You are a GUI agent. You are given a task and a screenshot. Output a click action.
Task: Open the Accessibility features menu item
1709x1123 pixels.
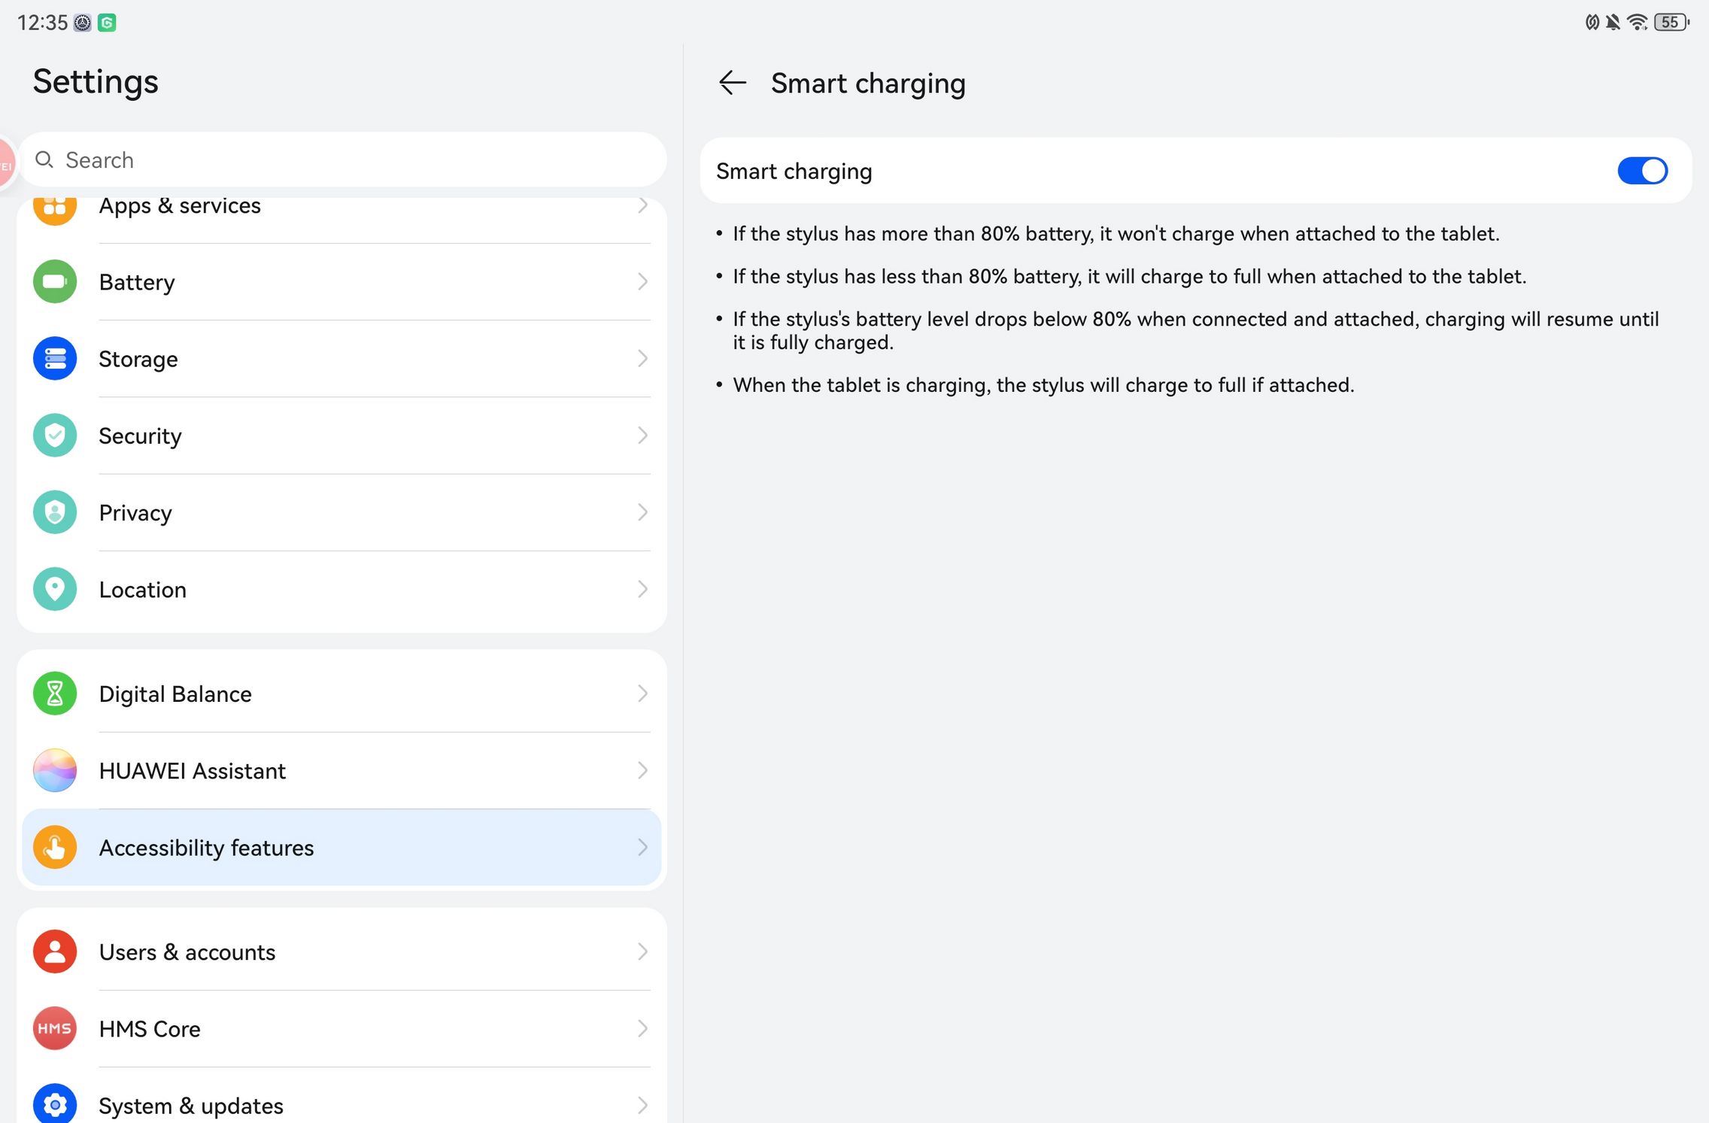coord(206,848)
